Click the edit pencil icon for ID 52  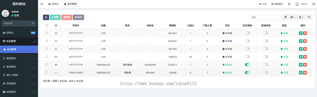click(301, 41)
